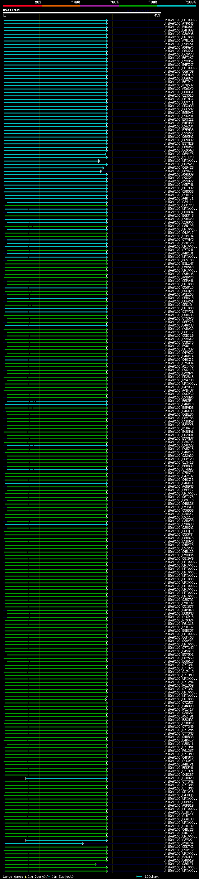The height and width of the screenshot is (879, 199).
Task: Select hit UniRef100_Q86LZ1
Action: [178, 864]
